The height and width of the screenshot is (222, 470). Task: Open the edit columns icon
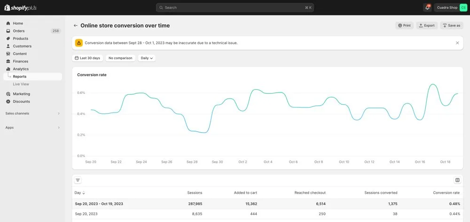tap(457, 180)
